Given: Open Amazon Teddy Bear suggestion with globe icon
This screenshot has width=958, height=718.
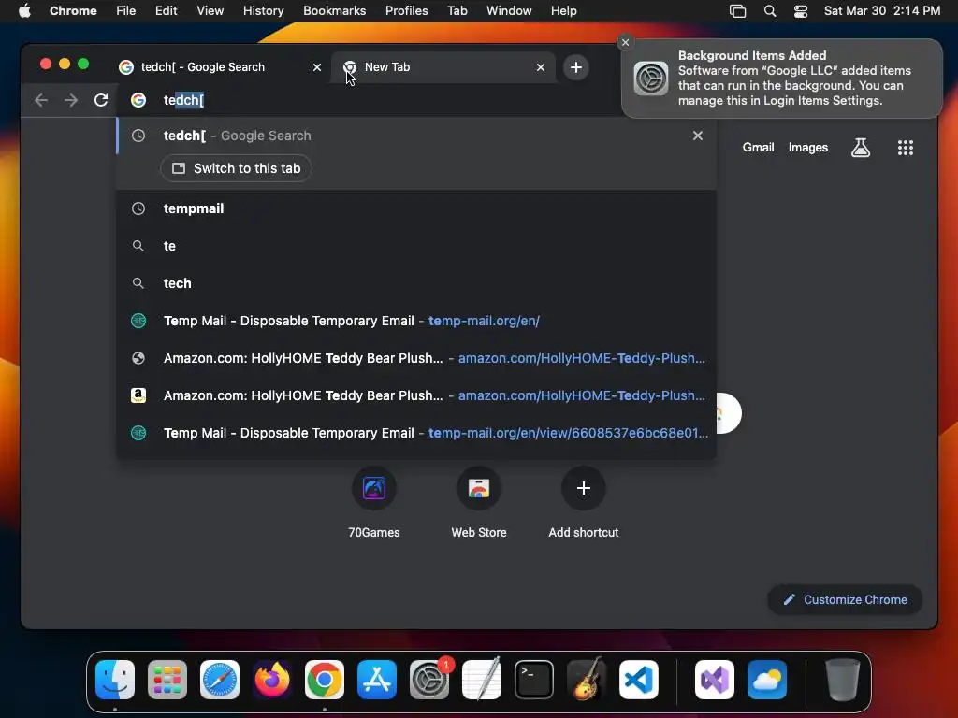Looking at the screenshot, I should click(x=416, y=358).
